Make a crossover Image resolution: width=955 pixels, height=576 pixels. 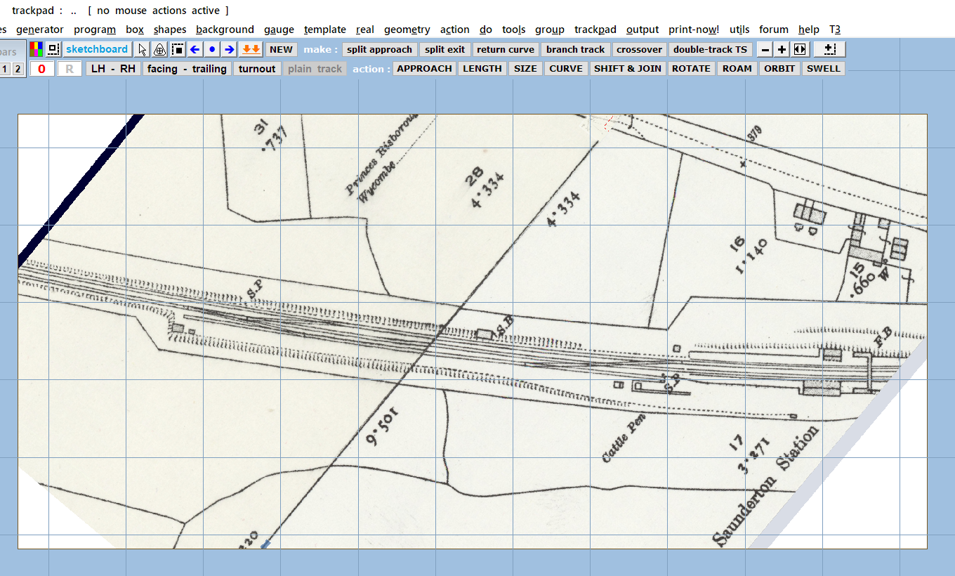(639, 49)
